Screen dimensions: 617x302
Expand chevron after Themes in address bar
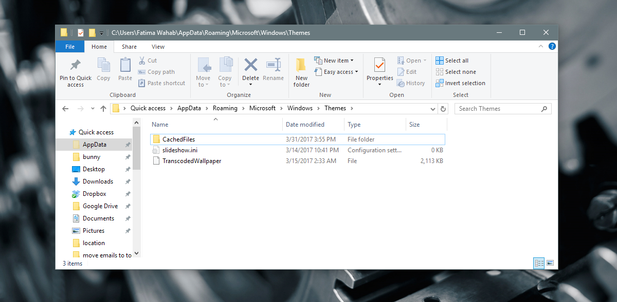pyautogui.click(x=351, y=108)
